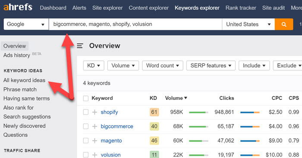This screenshot has height=158, width=302.
Task: Click shopify's orange KD score 61
Action: [154, 112]
